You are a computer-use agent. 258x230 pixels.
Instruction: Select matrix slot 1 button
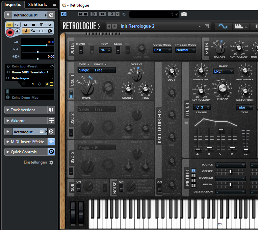[x=193, y=170]
